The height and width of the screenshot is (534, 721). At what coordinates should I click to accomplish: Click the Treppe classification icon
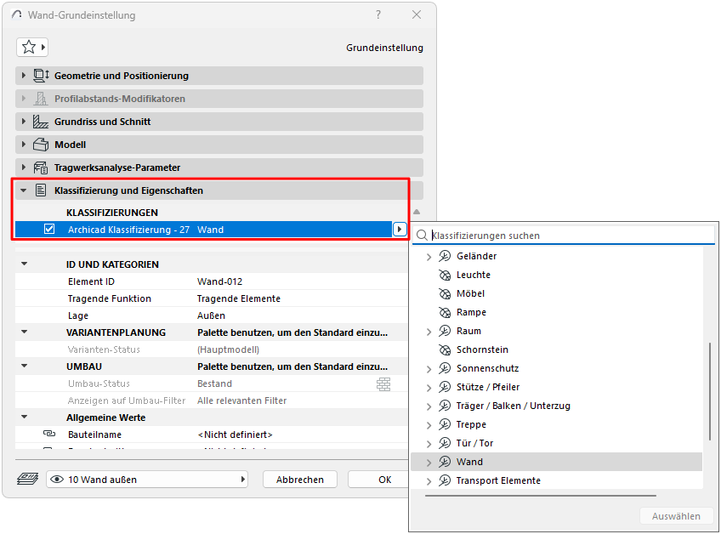point(445,424)
